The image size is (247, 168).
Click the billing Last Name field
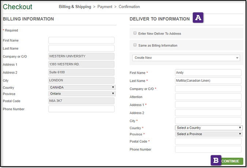(x=81, y=48)
